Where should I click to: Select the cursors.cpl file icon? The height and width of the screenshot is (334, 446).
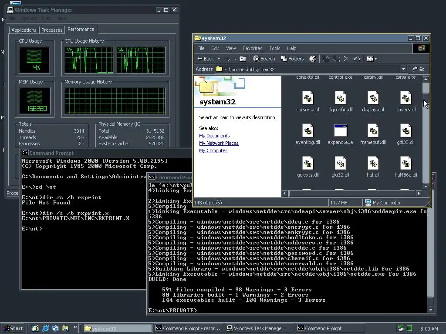coord(307,98)
